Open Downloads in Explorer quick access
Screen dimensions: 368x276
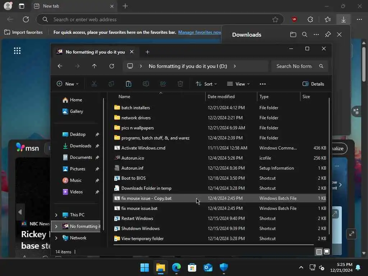tap(80, 146)
